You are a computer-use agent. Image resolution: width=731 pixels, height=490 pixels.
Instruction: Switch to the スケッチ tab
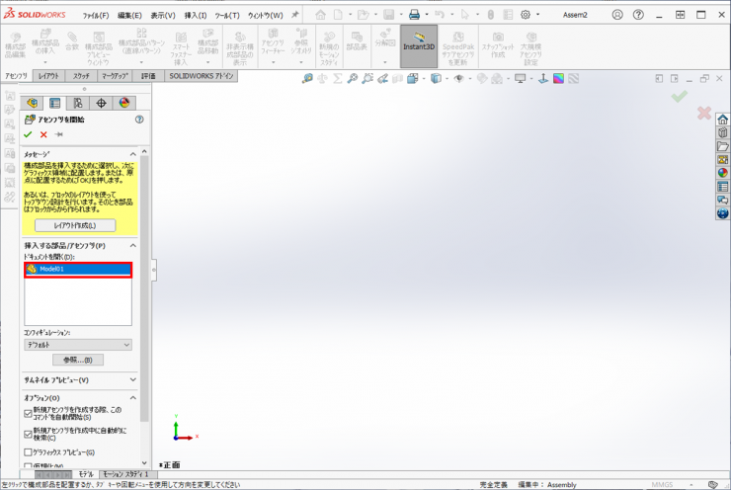(x=81, y=76)
